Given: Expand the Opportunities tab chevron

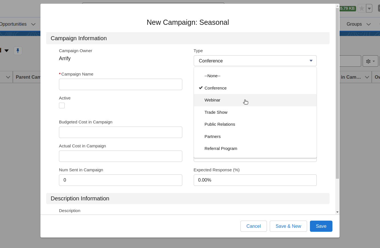Looking at the screenshot, I should click(33, 24).
